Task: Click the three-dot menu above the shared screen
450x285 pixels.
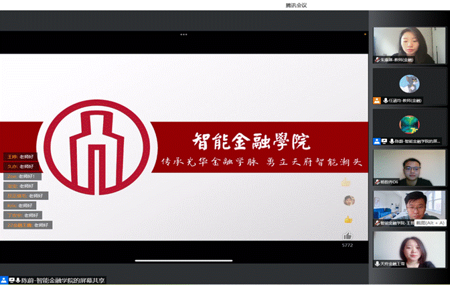Action: (x=183, y=34)
